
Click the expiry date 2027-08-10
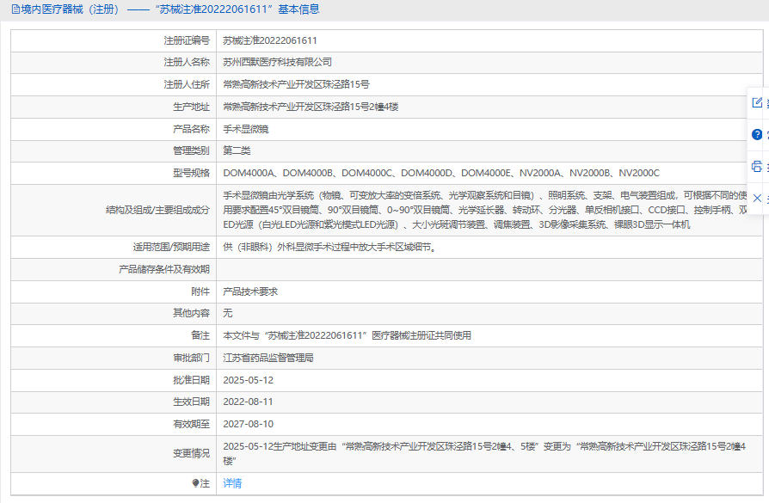coord(248,424)
